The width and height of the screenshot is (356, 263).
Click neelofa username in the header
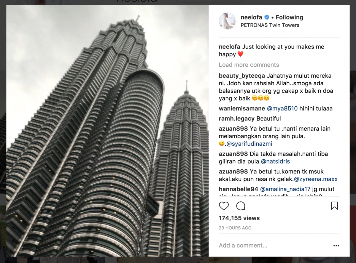pos(251,17)
